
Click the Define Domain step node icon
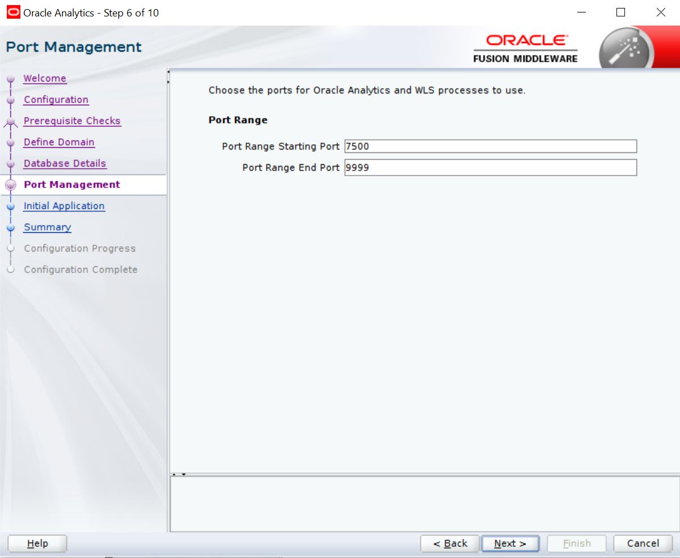coord(11,143)
